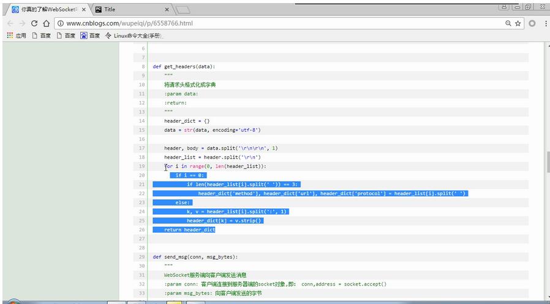
Task: Click the 'for i in range' line 19
Action: click(215, 166)
